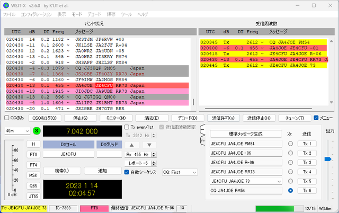Select next radio for JE4CFU JA4JOE PM54
This screenshot has width=339, height=213.
tap(290, 144)
